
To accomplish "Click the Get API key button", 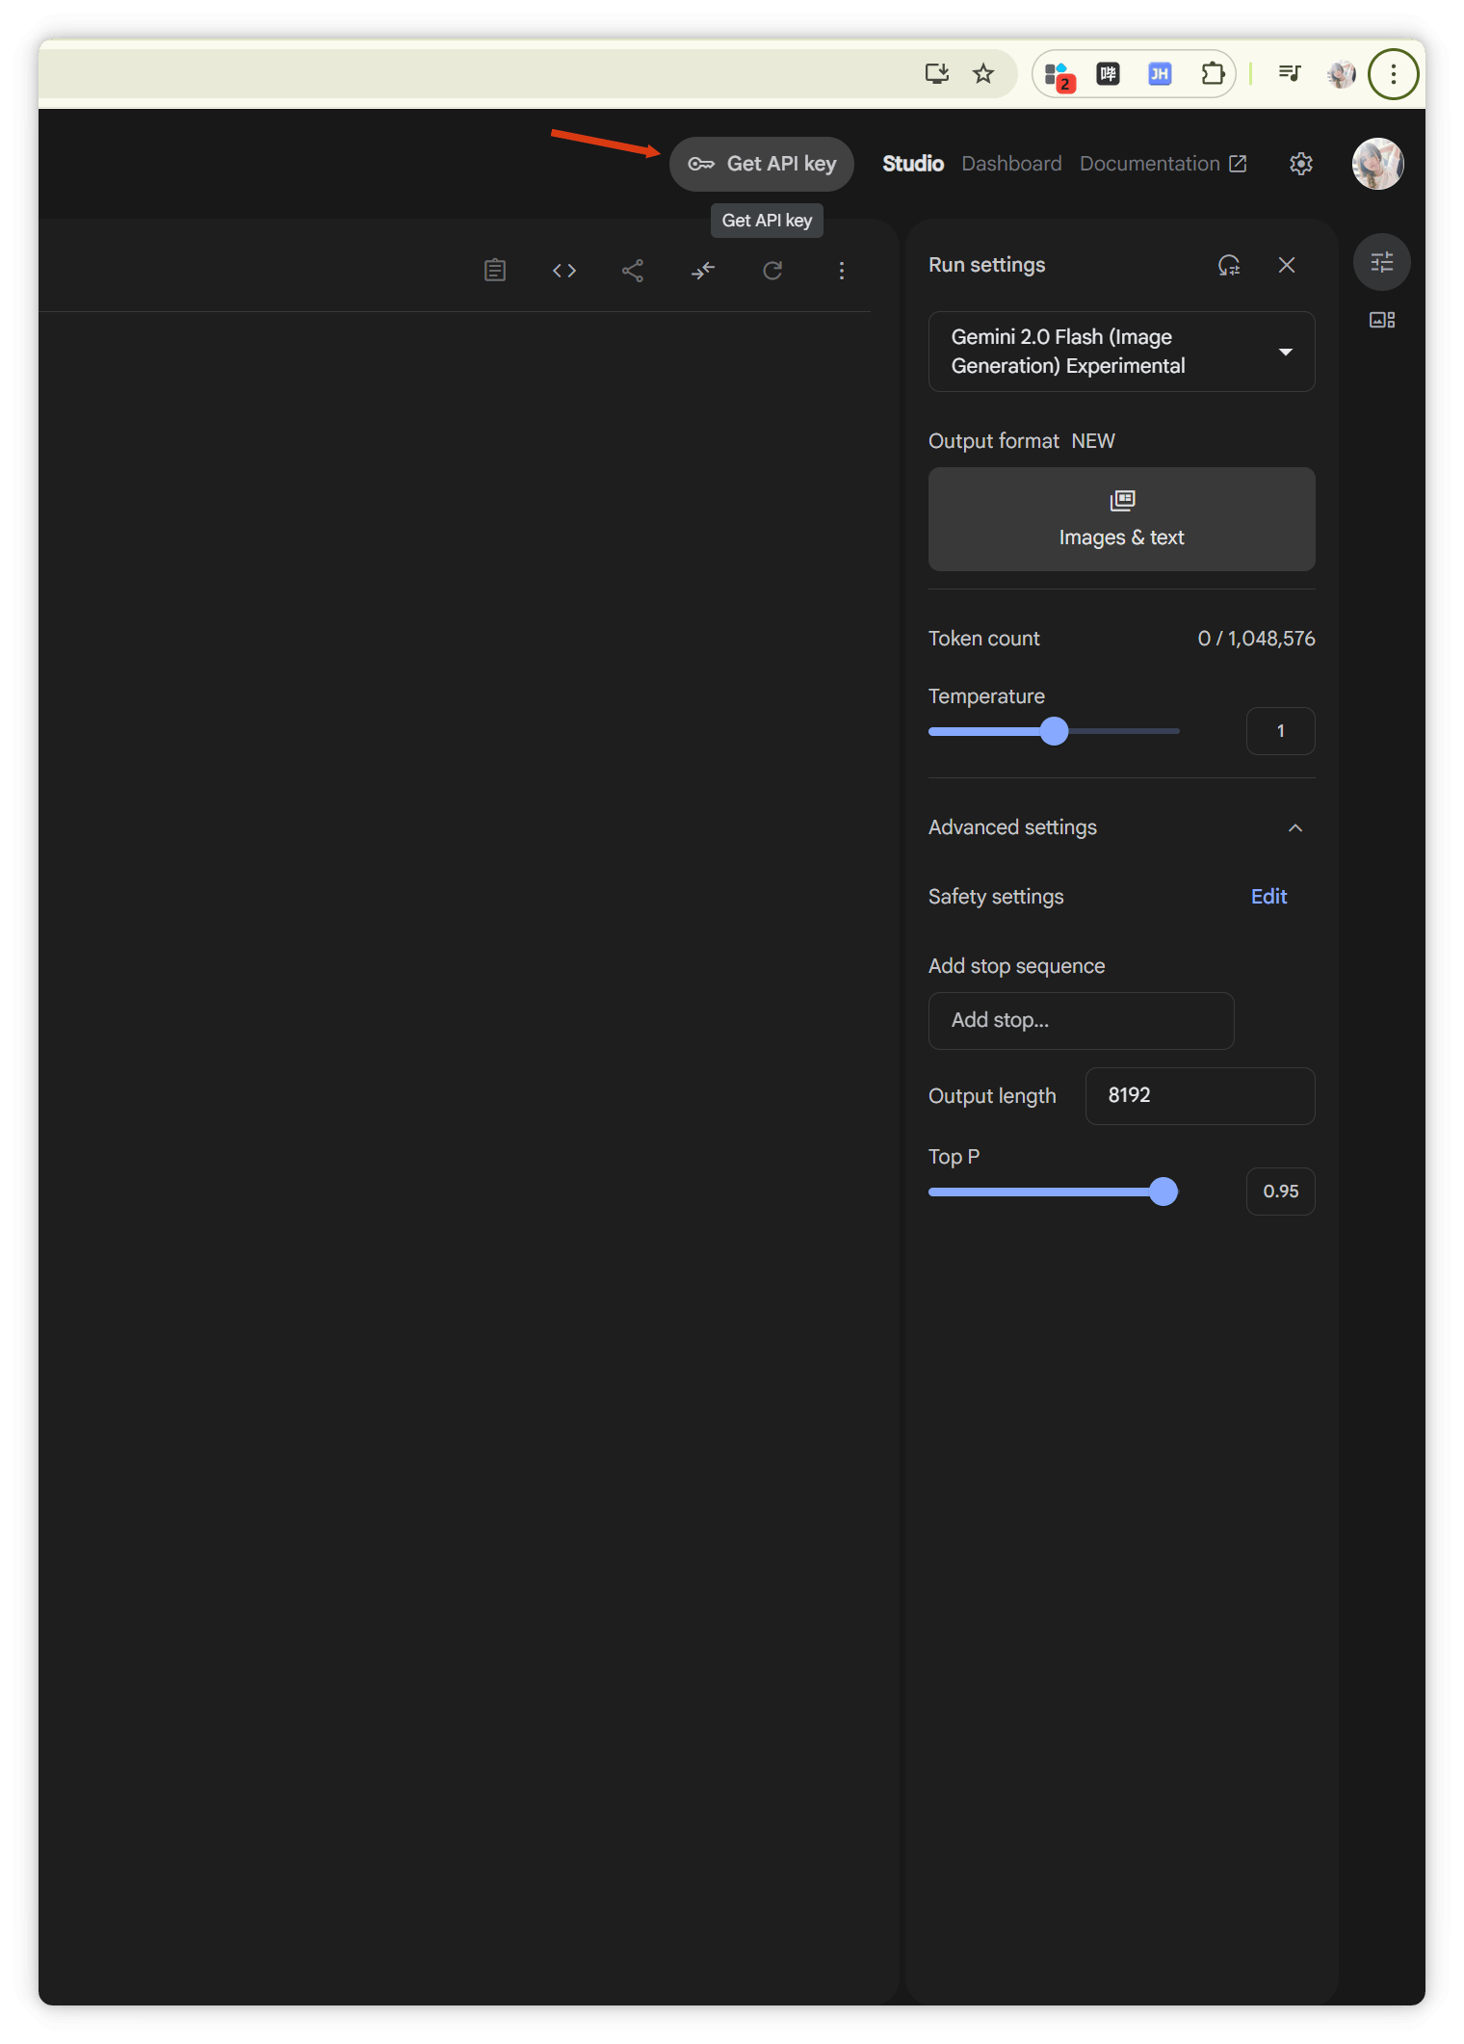I will 762,164.
